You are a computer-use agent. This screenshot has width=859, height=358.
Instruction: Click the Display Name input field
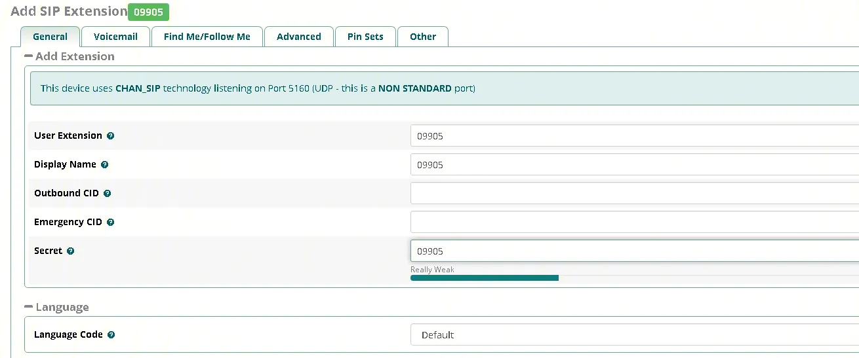tap(635, 165)
